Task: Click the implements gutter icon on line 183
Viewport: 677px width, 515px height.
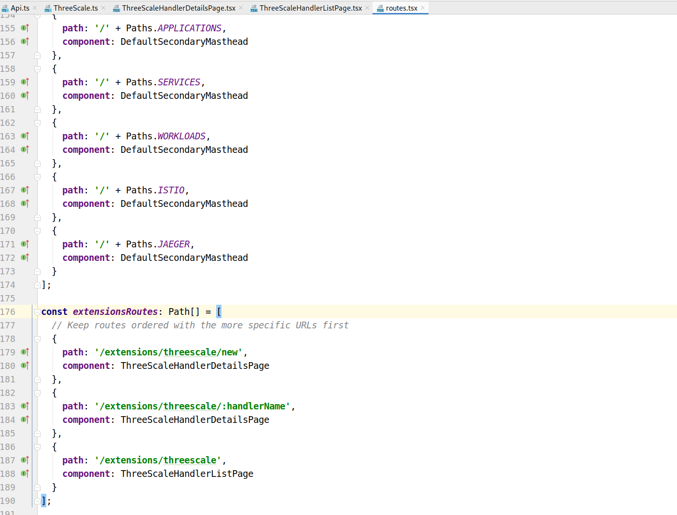Action: (25, 406)
